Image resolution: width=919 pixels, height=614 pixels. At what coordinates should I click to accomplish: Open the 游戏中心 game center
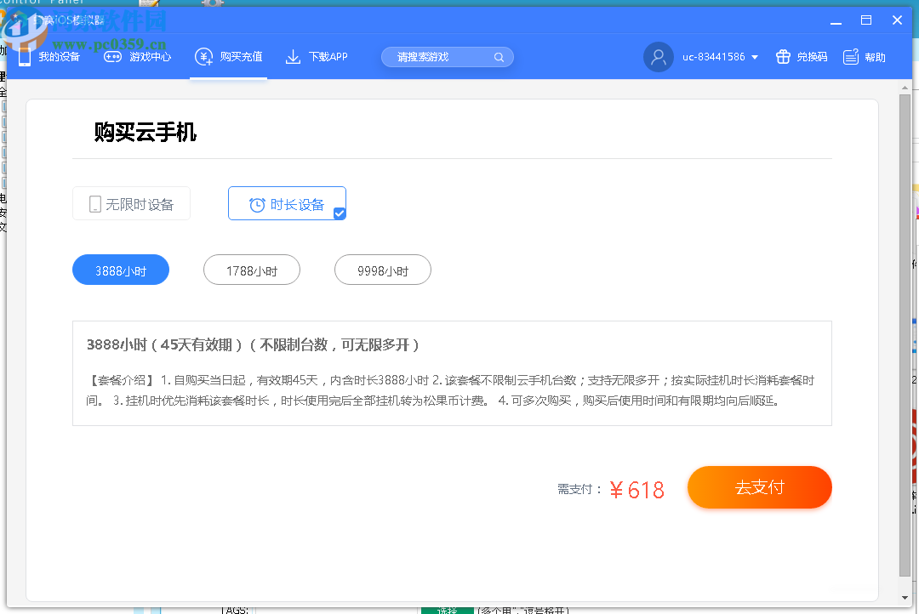[x=112, y=56]
